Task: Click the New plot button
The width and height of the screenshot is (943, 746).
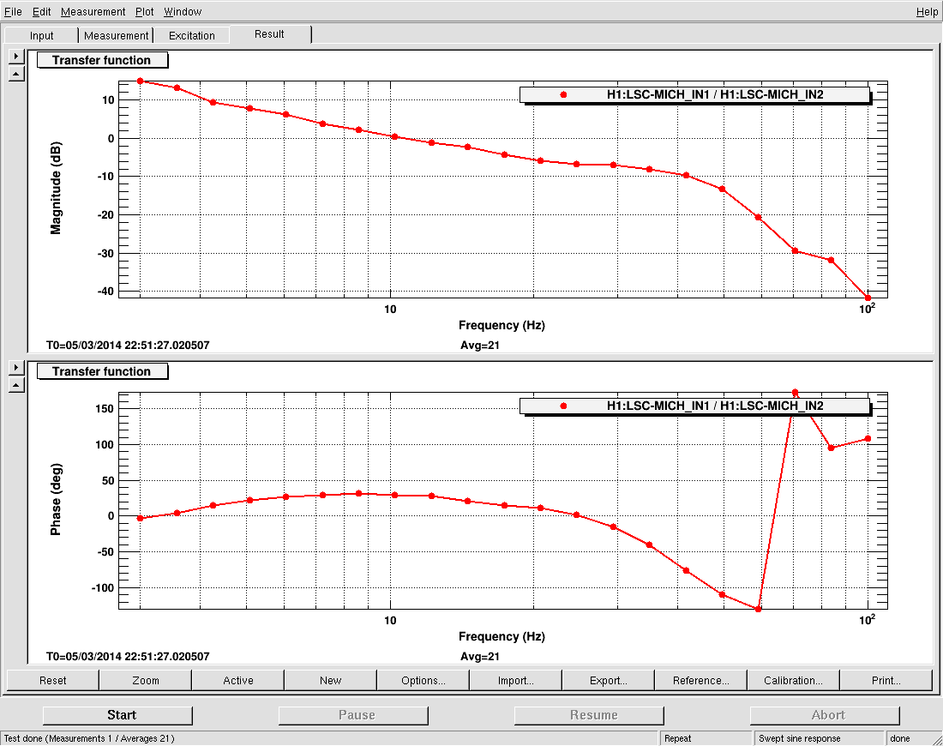Action: pyautogui.click(x=331, y=681)
